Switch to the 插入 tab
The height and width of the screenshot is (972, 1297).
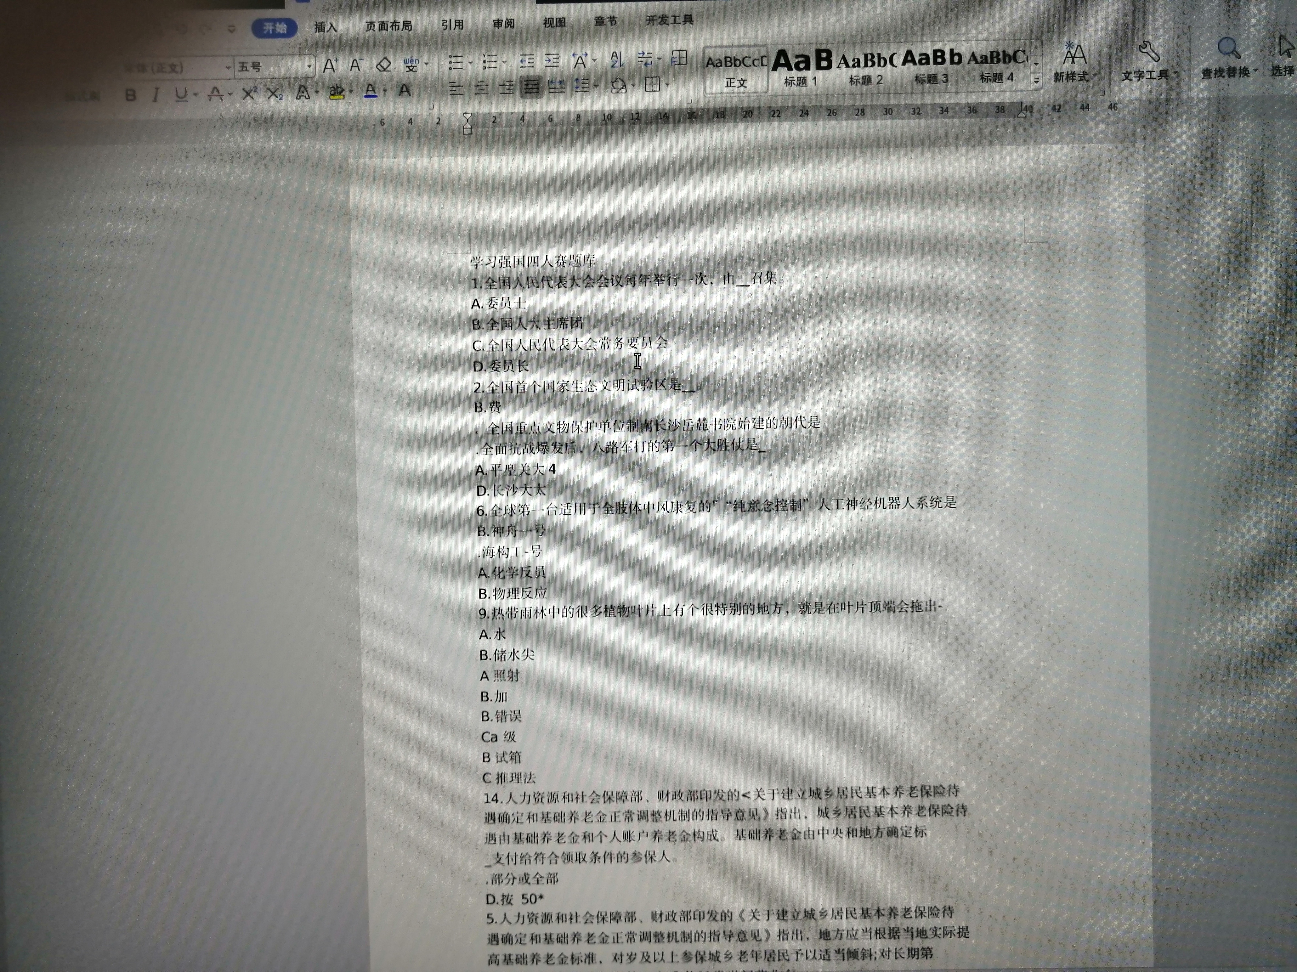click(x=325, y=27)
